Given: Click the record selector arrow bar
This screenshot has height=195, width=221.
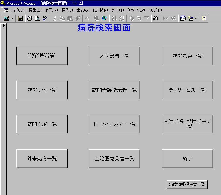Looking at the screenshot, I should pyautogui.click(x=4, y=109).
